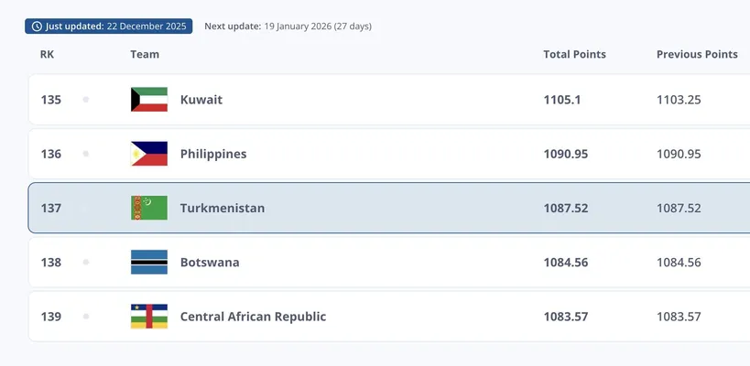750x366 pixels.
Task: Click the Just updated 22 December badge
Action: tap(109, 27)
